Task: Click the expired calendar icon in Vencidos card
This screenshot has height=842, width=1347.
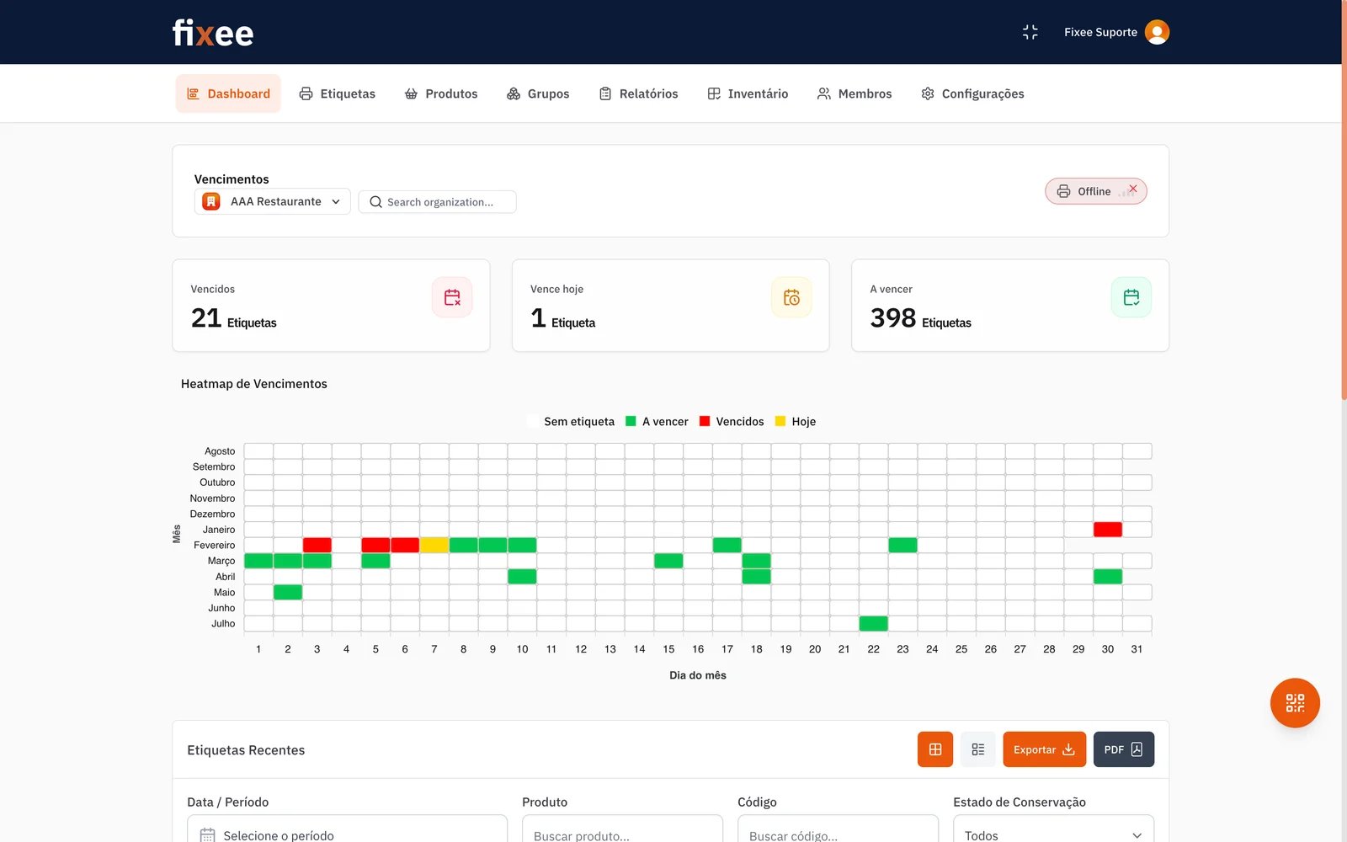Action: [x=452, y=297]
